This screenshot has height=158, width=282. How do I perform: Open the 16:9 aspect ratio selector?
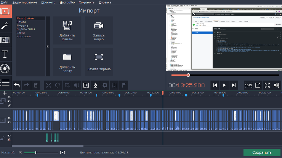coord(248,85)
